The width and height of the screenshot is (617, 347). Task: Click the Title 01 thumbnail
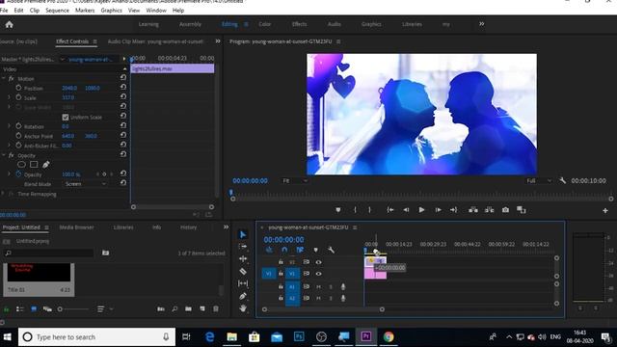39,272
